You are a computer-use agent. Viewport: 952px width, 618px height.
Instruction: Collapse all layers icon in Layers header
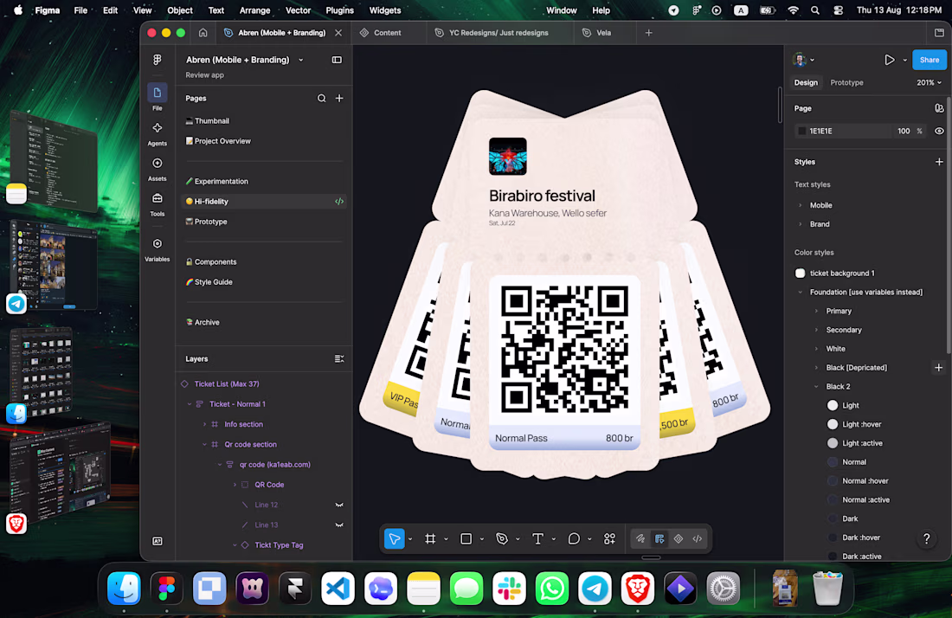click(339, 359)
